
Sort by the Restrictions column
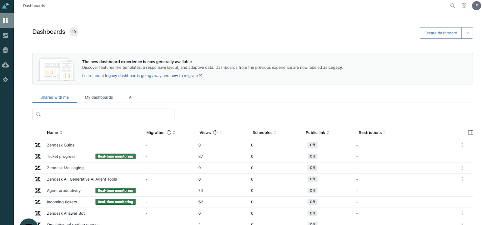coord(372,132)
